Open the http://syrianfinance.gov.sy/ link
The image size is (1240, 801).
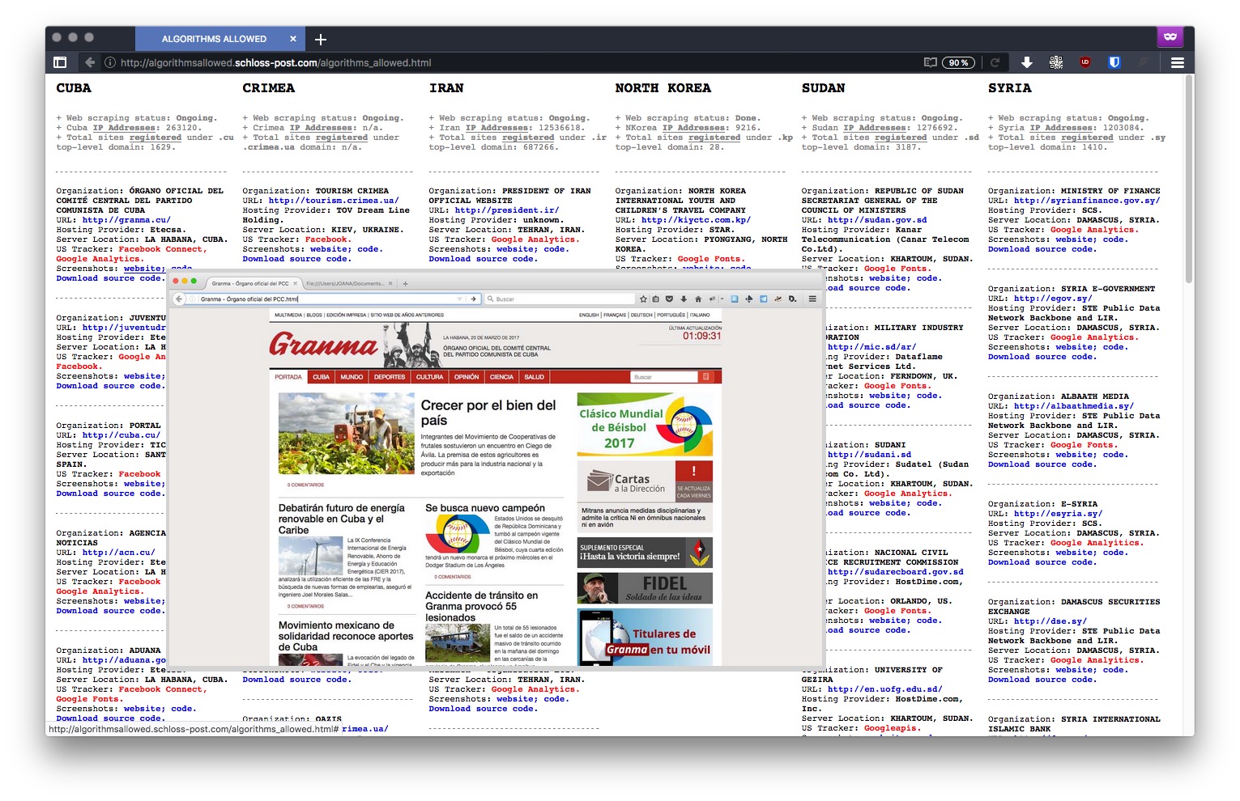point(1087,201)
